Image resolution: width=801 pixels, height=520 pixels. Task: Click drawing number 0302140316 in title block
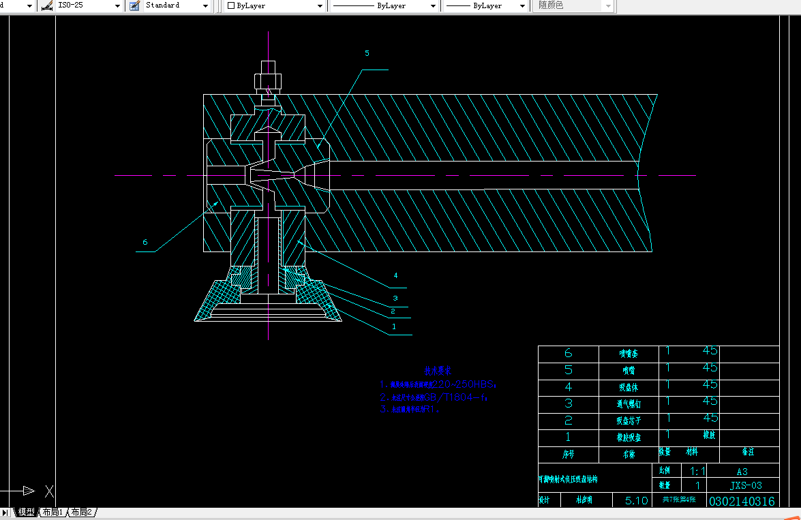(x=742, y=502)
